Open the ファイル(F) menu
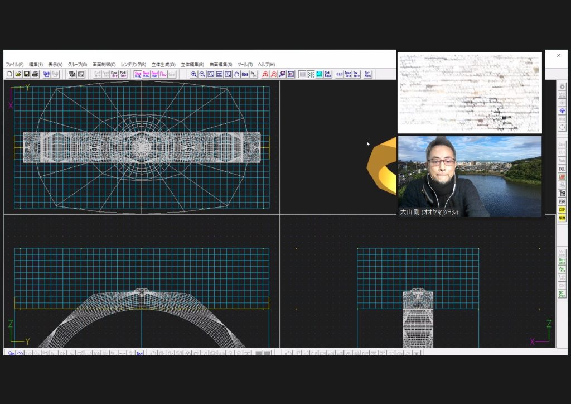The width and height of the screenshot is (571, 404). point(14,65)
